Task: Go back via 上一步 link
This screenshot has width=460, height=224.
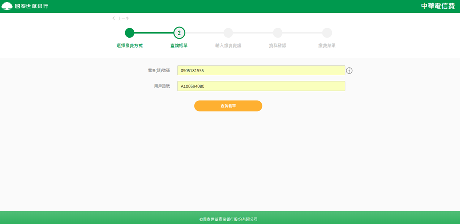Action: click(121, 19)
